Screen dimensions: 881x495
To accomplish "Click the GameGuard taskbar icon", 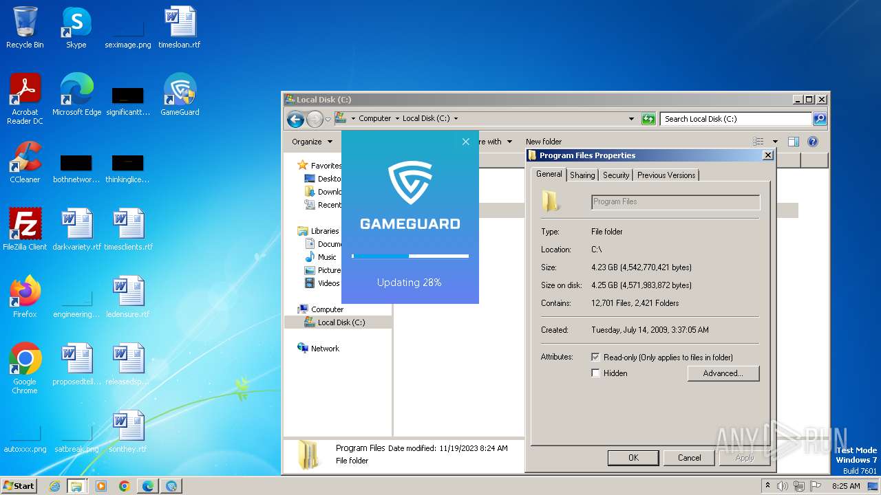I will click(171, 486).
